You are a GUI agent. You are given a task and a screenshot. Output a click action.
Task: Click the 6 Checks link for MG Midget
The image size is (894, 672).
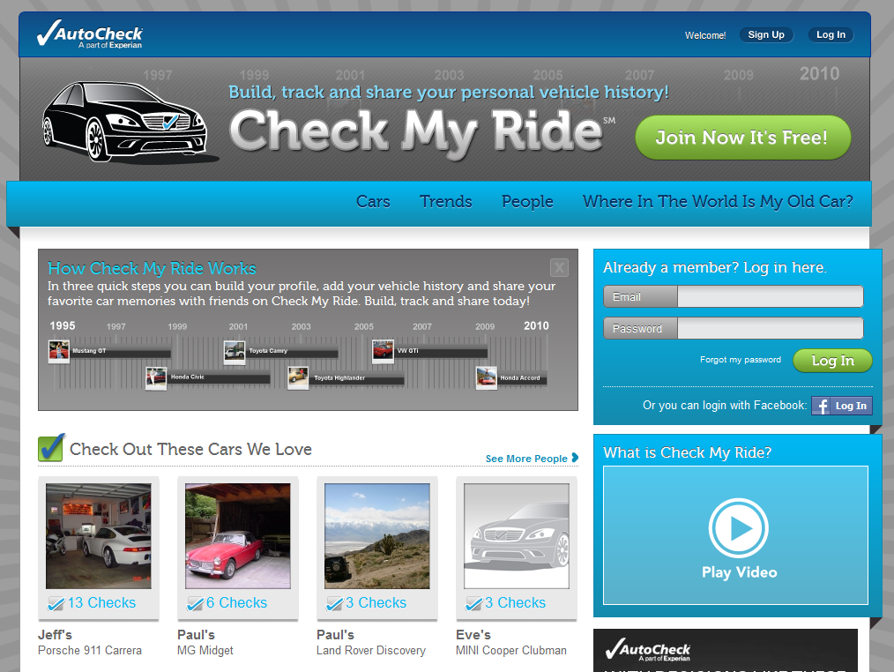pyautogui.click(x=236, y=603)
